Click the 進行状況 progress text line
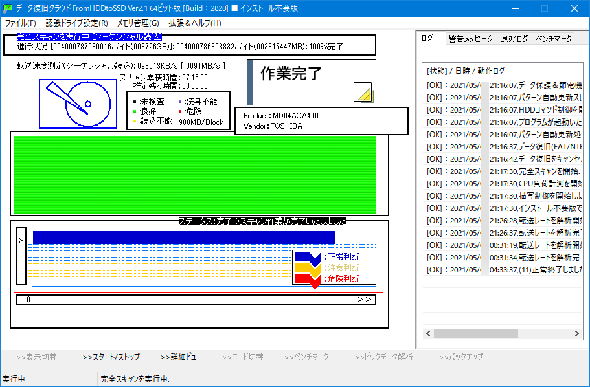Viewport: 590px width, 387px height. 179,47
